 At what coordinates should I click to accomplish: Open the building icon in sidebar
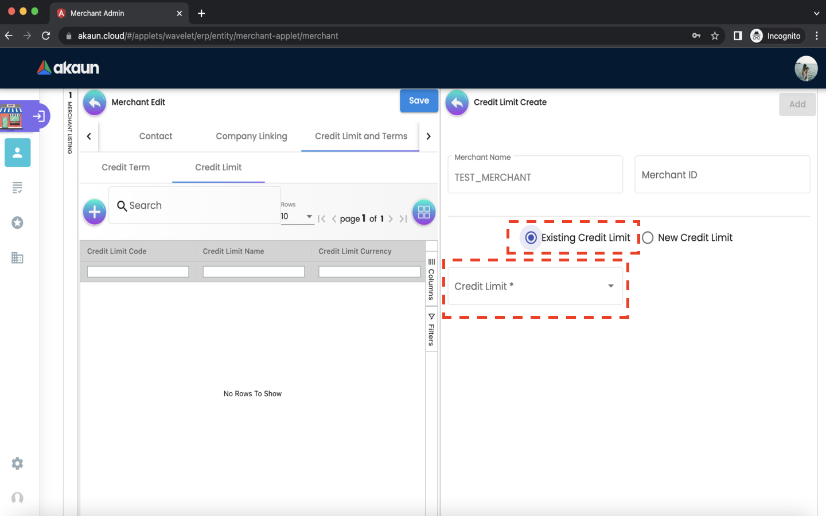[x=17, y=257]
